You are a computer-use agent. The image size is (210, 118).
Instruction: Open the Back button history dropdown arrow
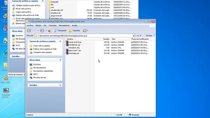(38, 30)
